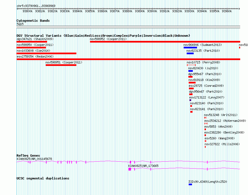Click the red bar under dgv956n67
The width and height of the screenshot is (248, 195).
click(x=191, y=94)
